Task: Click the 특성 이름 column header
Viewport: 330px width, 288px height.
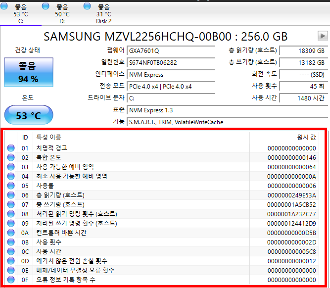Action: pos(141,137)
